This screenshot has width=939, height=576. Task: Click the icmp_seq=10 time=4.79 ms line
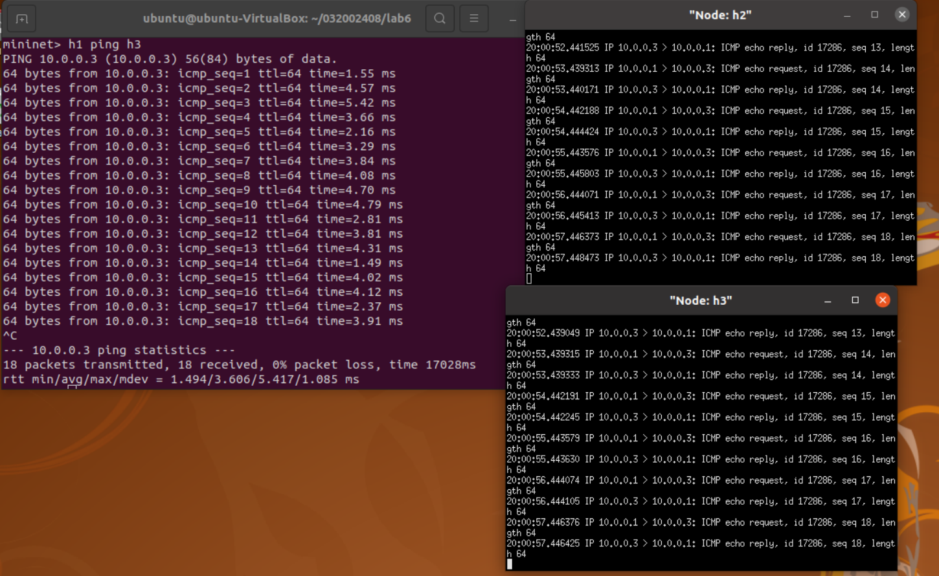point(203,205)
